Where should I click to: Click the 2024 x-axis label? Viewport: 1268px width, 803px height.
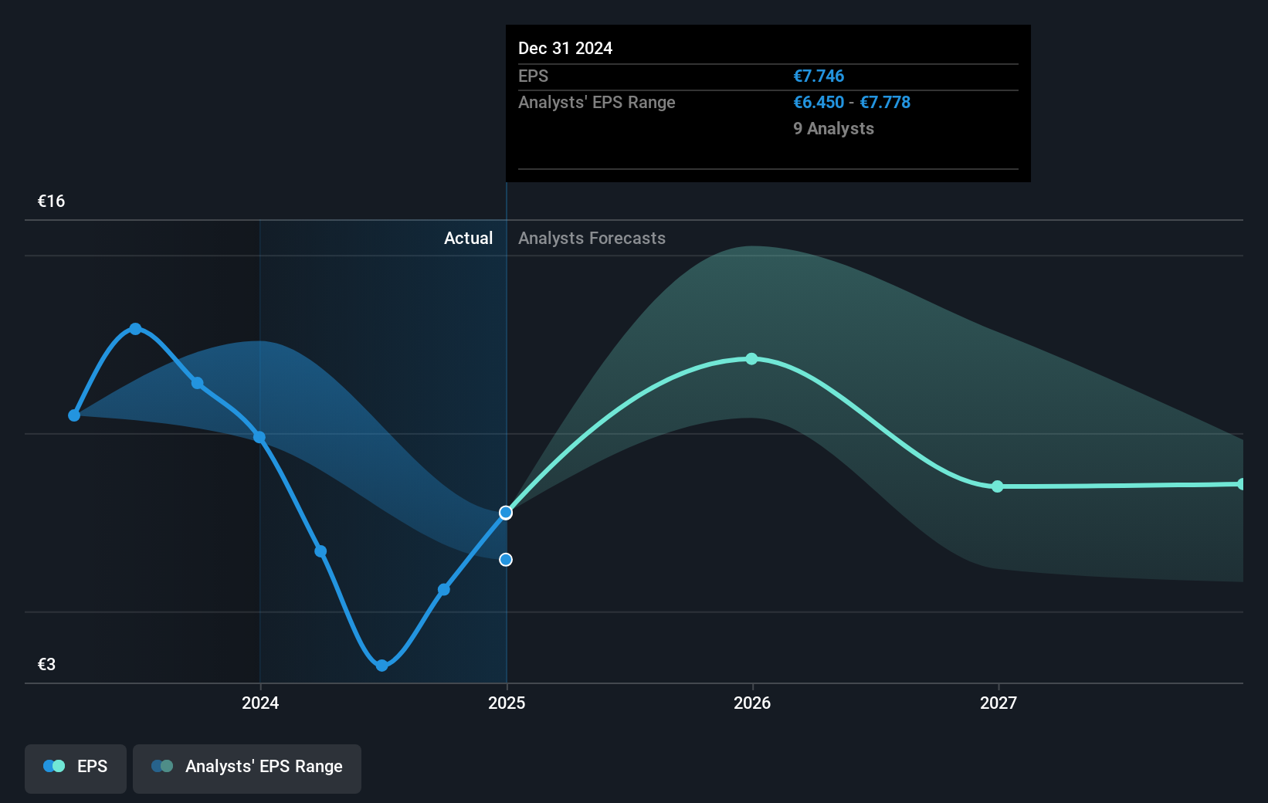[260, 703]
